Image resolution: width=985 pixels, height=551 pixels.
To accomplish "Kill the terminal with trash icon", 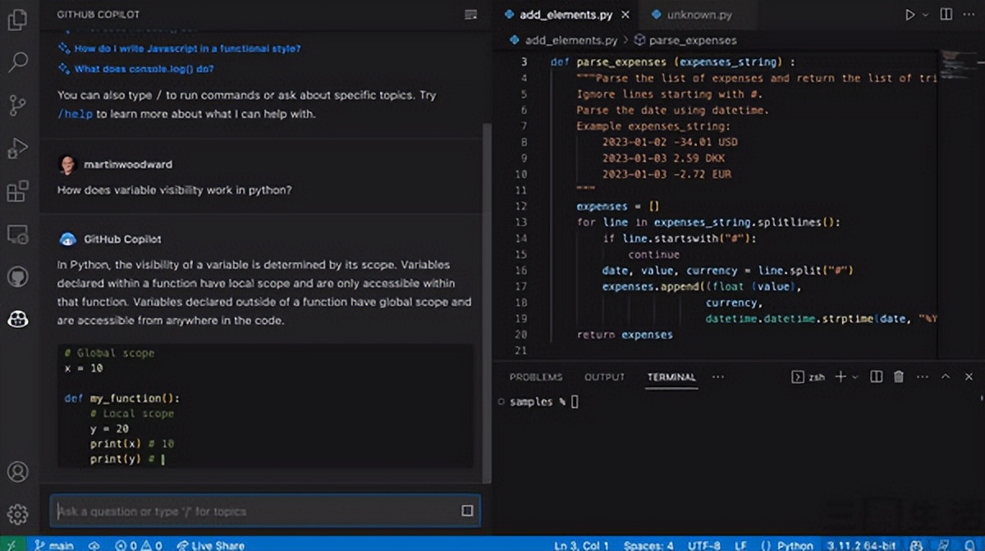I will tap(899, 377).
